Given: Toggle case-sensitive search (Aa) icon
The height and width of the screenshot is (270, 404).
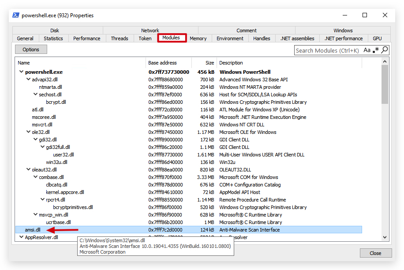Looking at the screenshot, I should click(x=367, y=50).
